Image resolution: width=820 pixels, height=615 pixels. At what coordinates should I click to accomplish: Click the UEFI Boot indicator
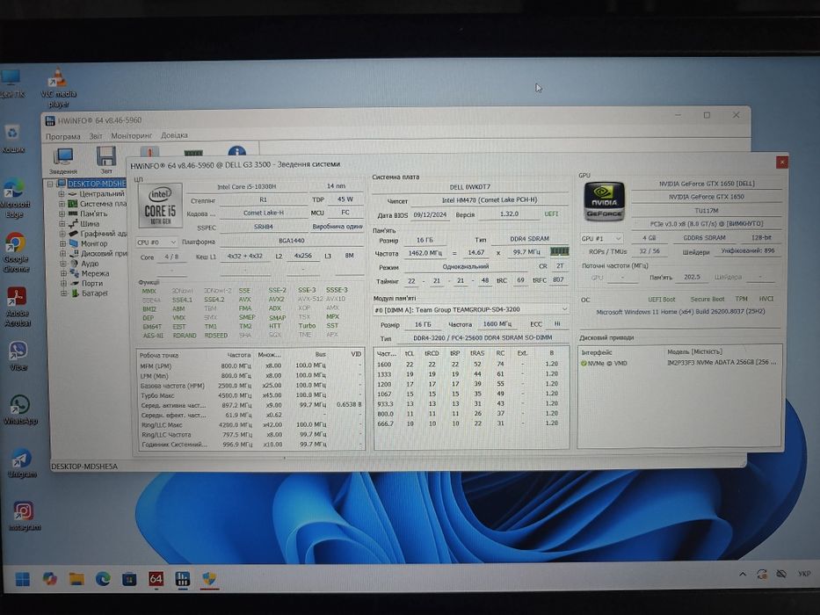tap(662, 300)
